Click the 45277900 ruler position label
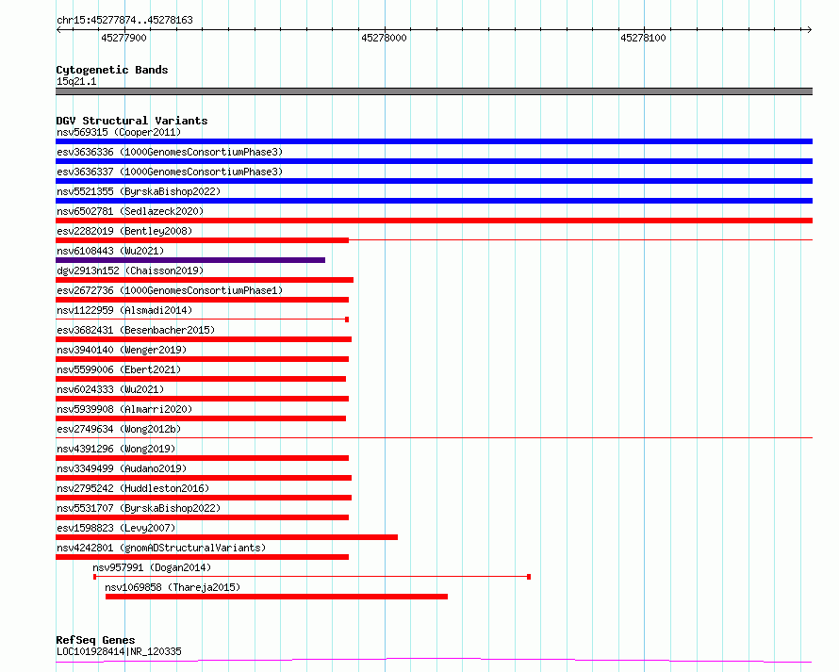The image size is (839, 672). click(123, 38)
